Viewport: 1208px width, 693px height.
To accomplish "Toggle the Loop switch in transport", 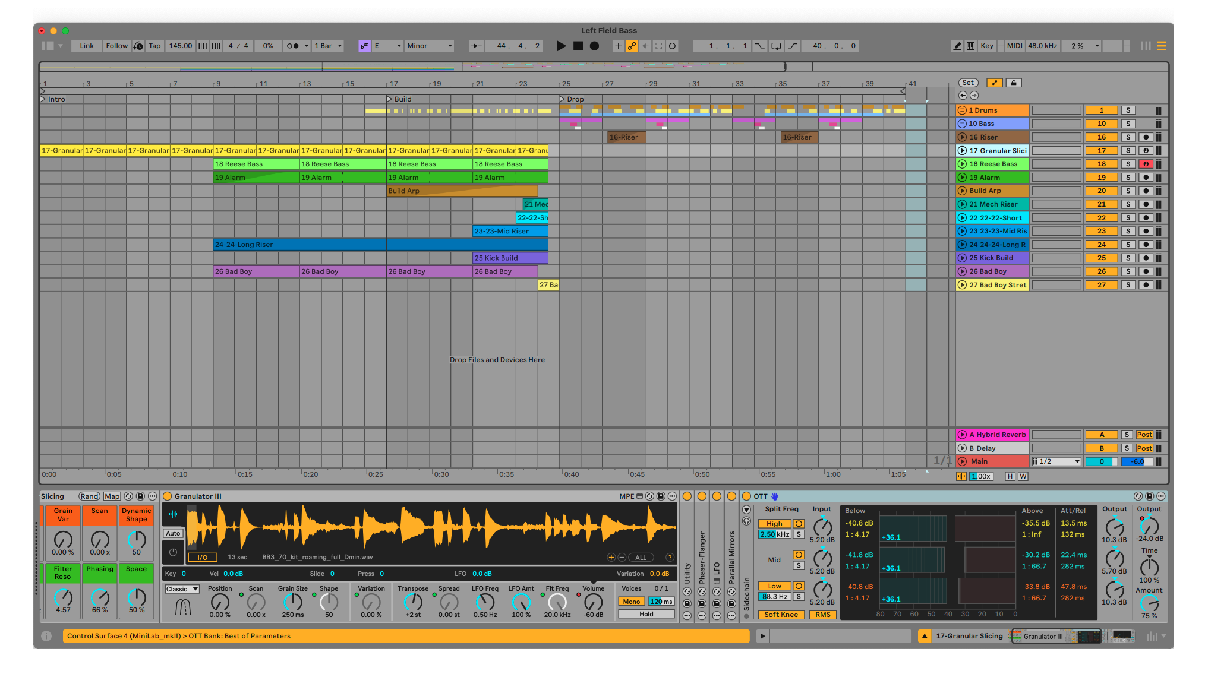I will pos(776,46).
